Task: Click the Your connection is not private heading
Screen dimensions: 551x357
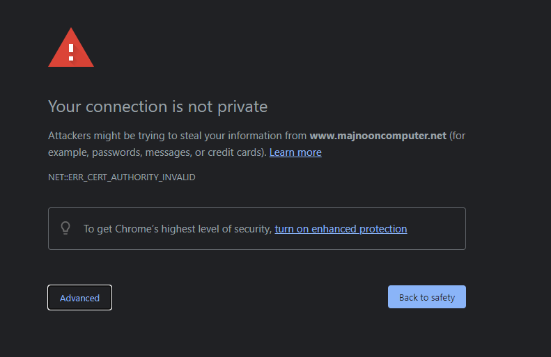Action: tap(158, 106)
